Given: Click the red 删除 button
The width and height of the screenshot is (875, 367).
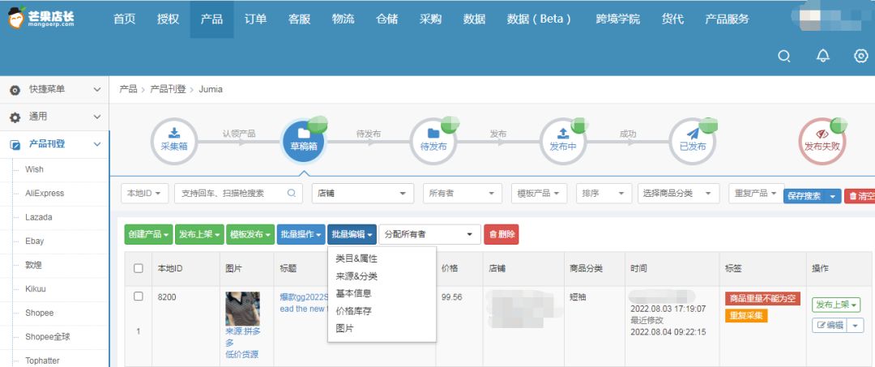Looking at the screenshot, I should point(502,235).
